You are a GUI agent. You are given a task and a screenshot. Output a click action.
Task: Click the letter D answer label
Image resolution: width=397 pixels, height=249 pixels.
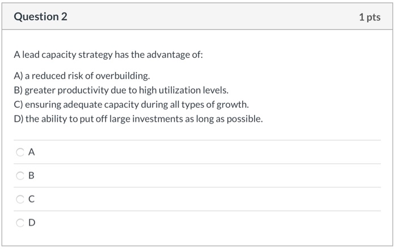point(32,223)
